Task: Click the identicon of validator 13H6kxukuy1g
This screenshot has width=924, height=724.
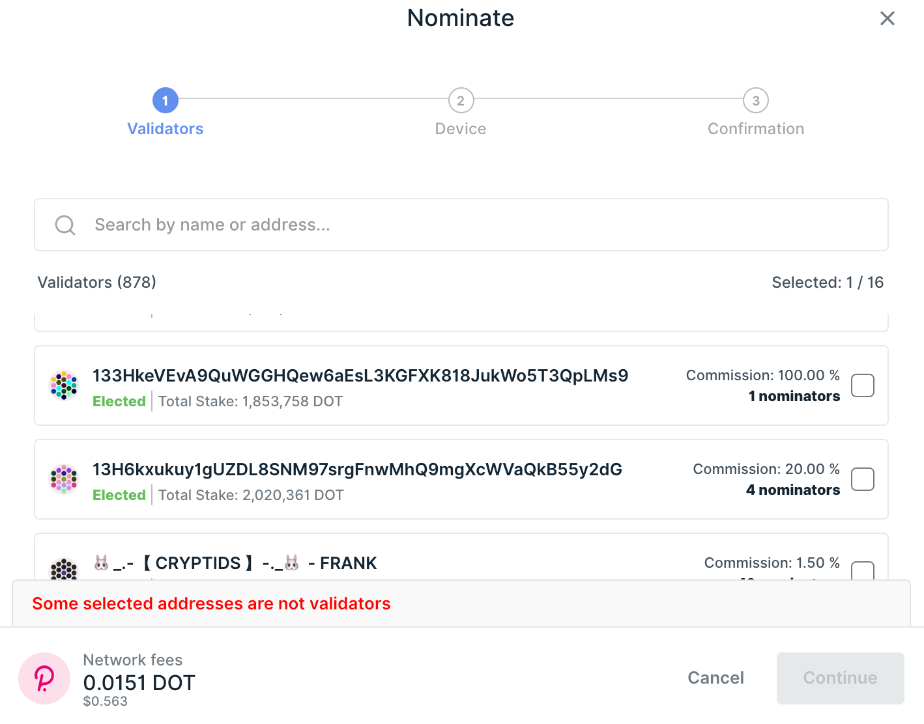Action: pyautogui.click(x=64, y=479)
